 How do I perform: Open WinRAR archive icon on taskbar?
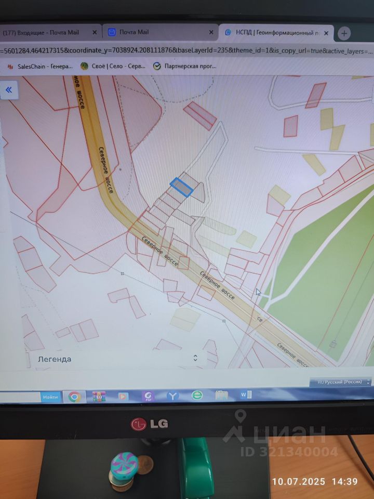pyautogui.click(x=99, y=397)
